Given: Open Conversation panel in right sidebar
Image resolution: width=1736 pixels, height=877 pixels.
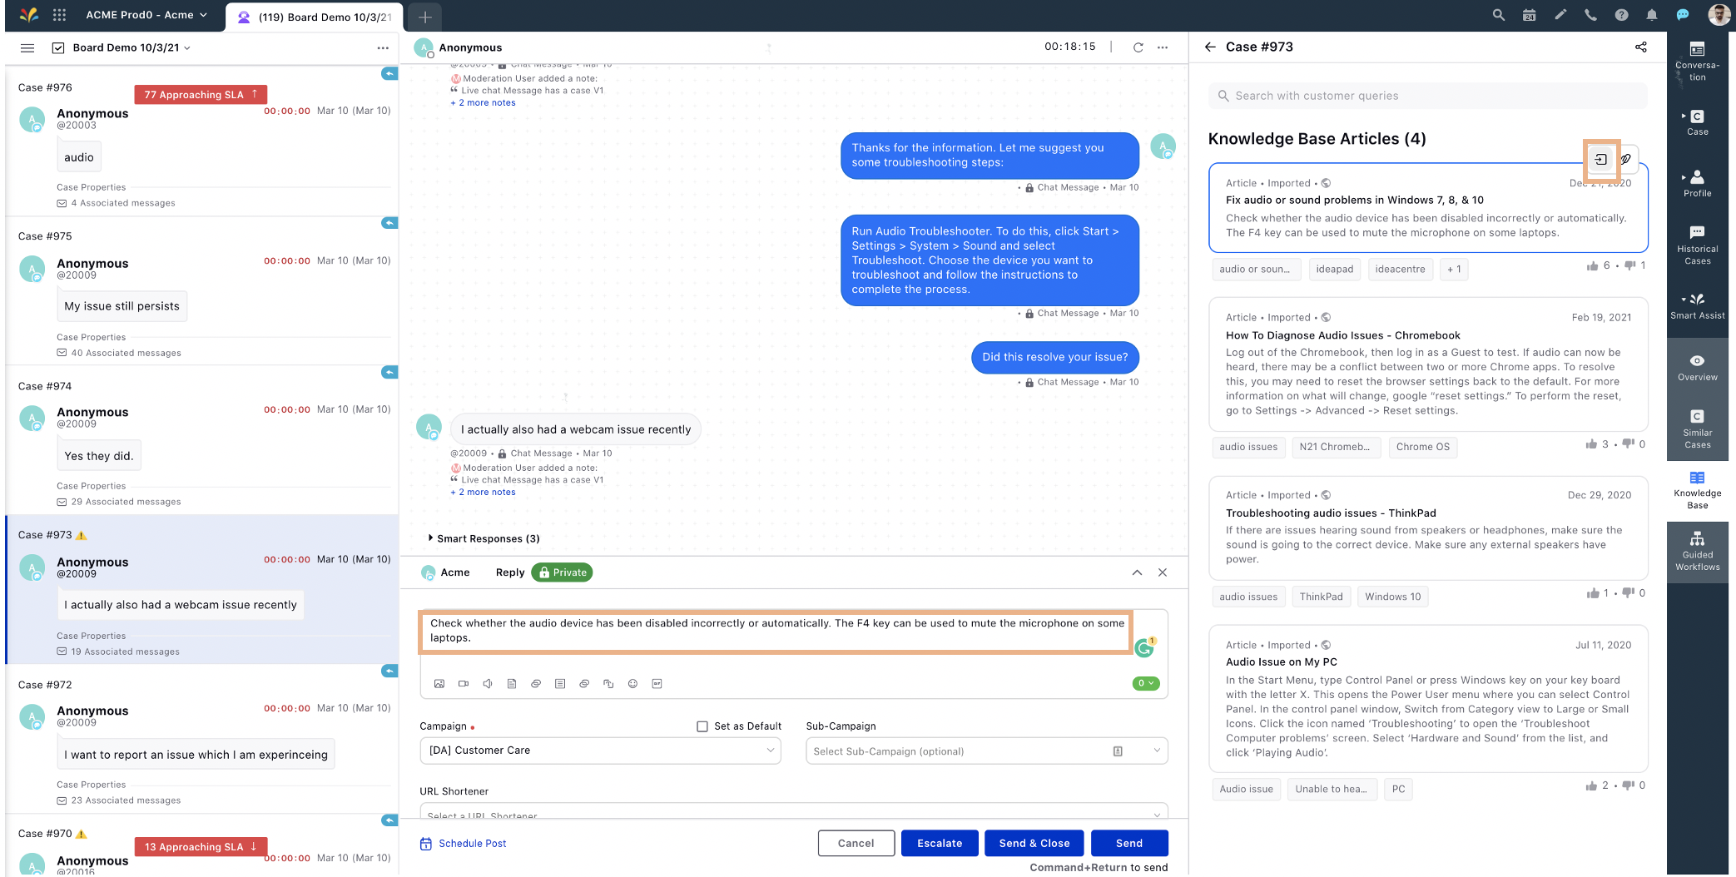Looking at the screenshot, I should point(1697,61).
